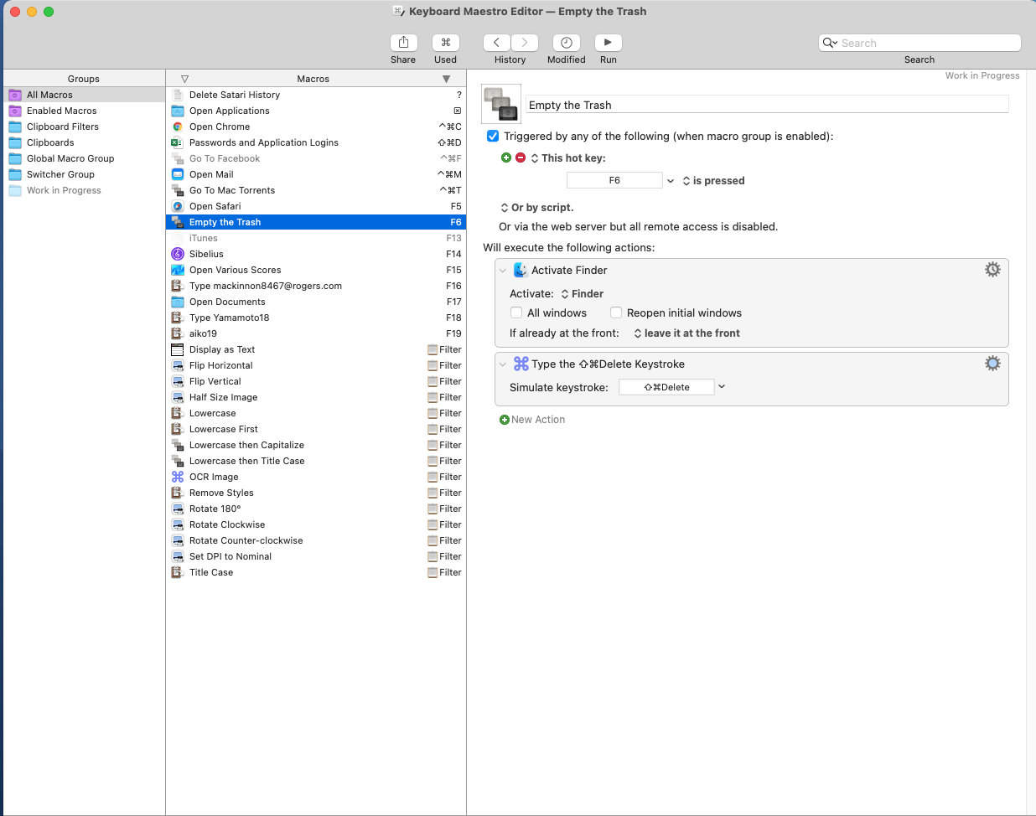Click the Share toolbar icon
This screenshot has height=816, width=1036.
pos(403,43)
